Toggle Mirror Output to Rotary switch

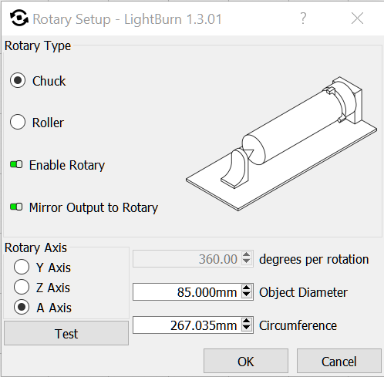(x=16, y=207)
